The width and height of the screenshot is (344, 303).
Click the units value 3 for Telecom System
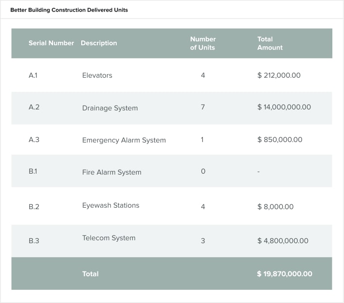coord(203,241)
